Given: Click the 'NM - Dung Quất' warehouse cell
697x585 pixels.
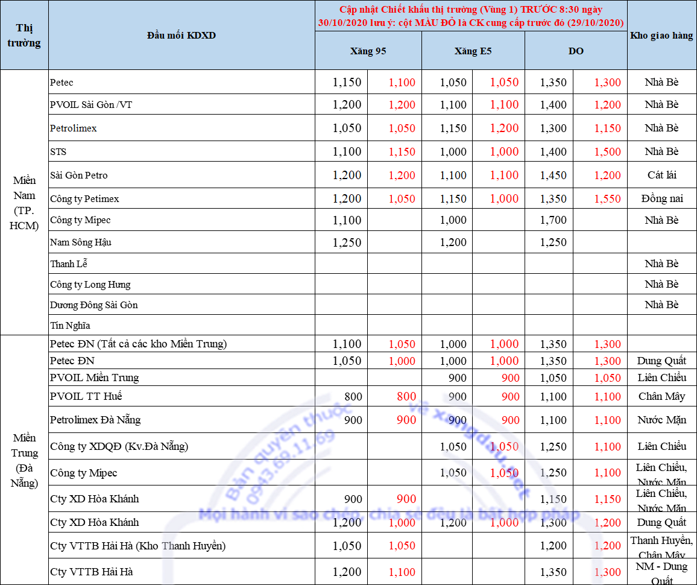Looking at the screenshot, I should pyautogui.click(x=661, y=572).
